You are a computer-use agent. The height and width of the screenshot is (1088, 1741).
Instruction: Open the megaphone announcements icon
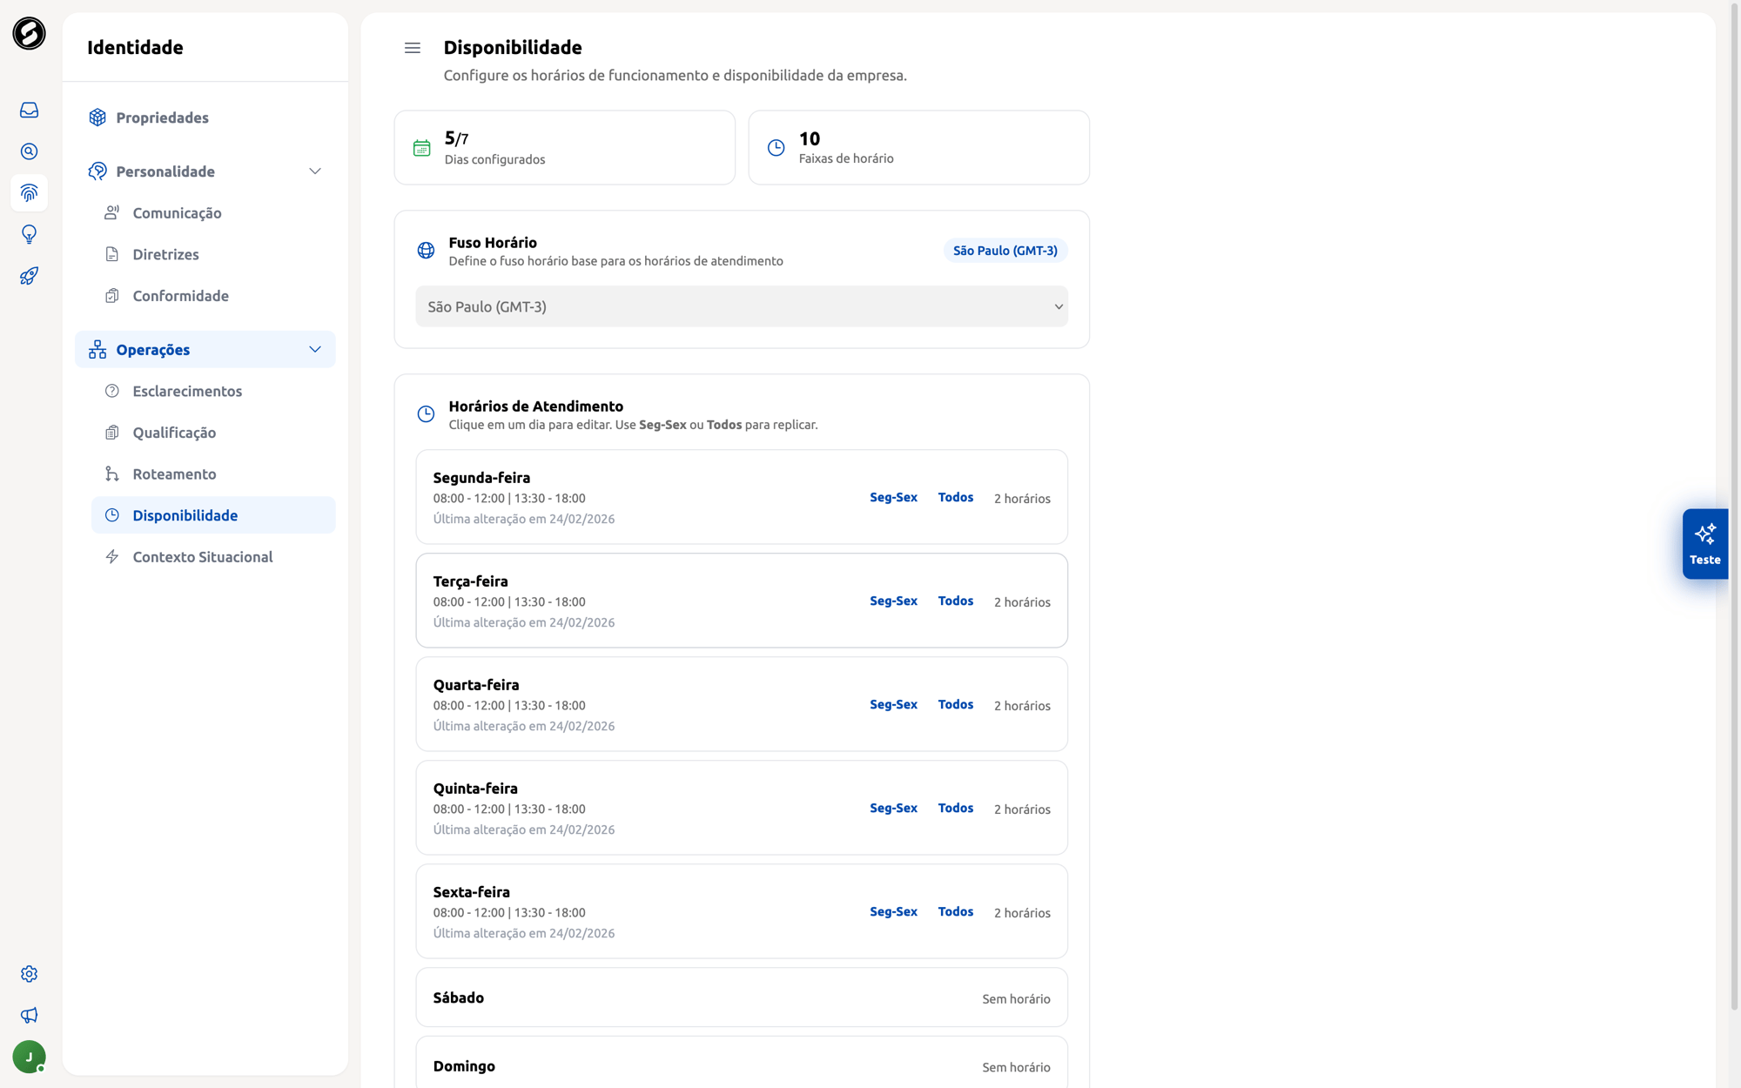(29, 1015)
